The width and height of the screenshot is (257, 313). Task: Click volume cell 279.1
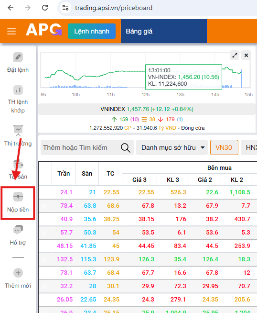coord(178,299)
